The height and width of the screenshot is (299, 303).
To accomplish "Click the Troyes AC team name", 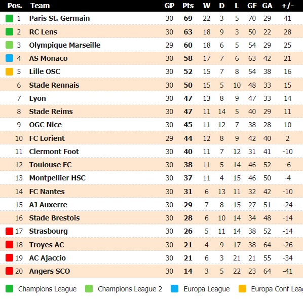I will tap(47, 245).
